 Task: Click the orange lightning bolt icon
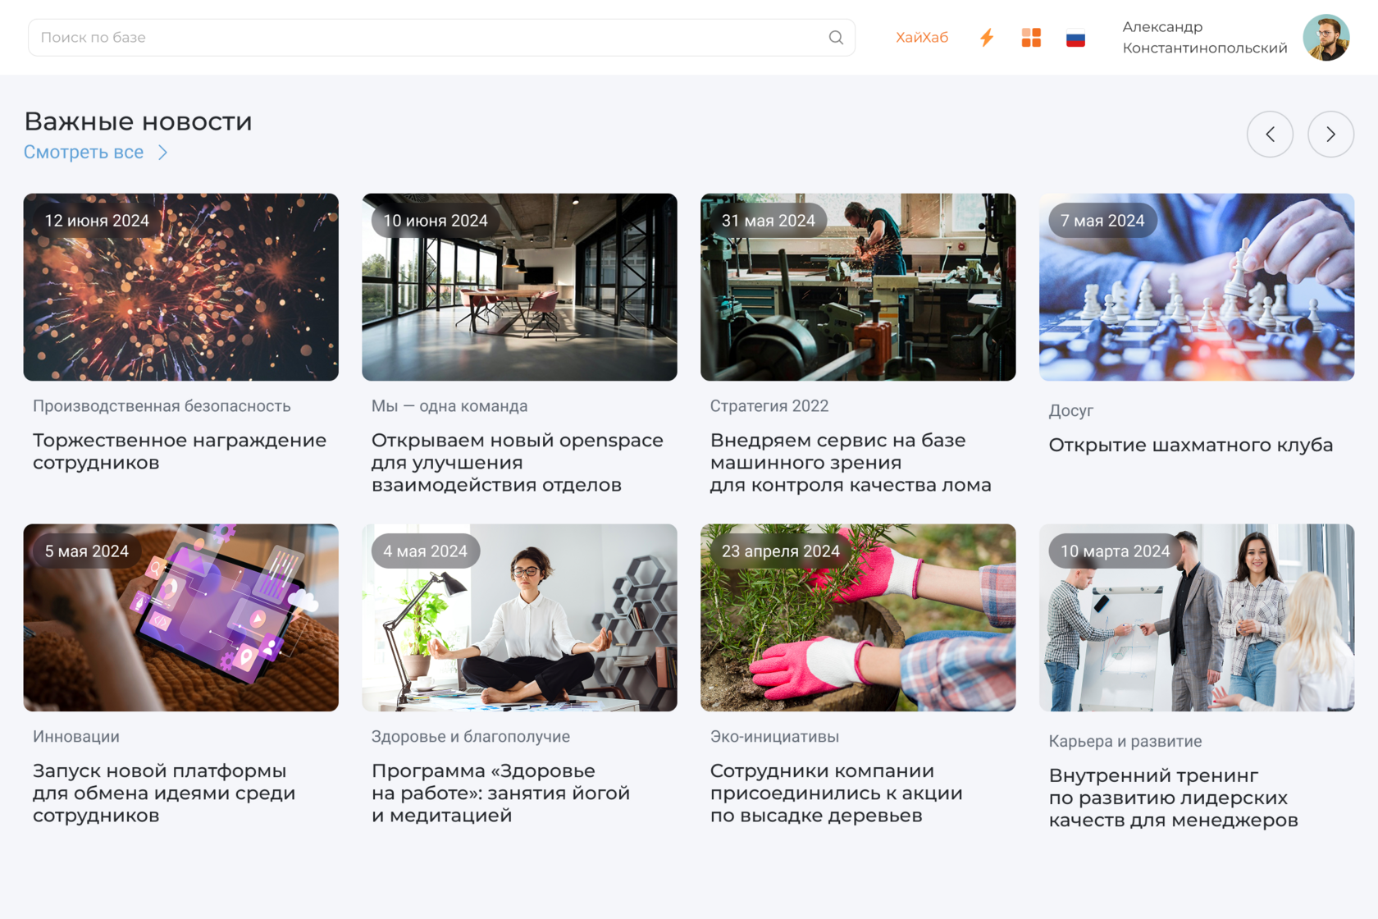(x=987, y=37)
